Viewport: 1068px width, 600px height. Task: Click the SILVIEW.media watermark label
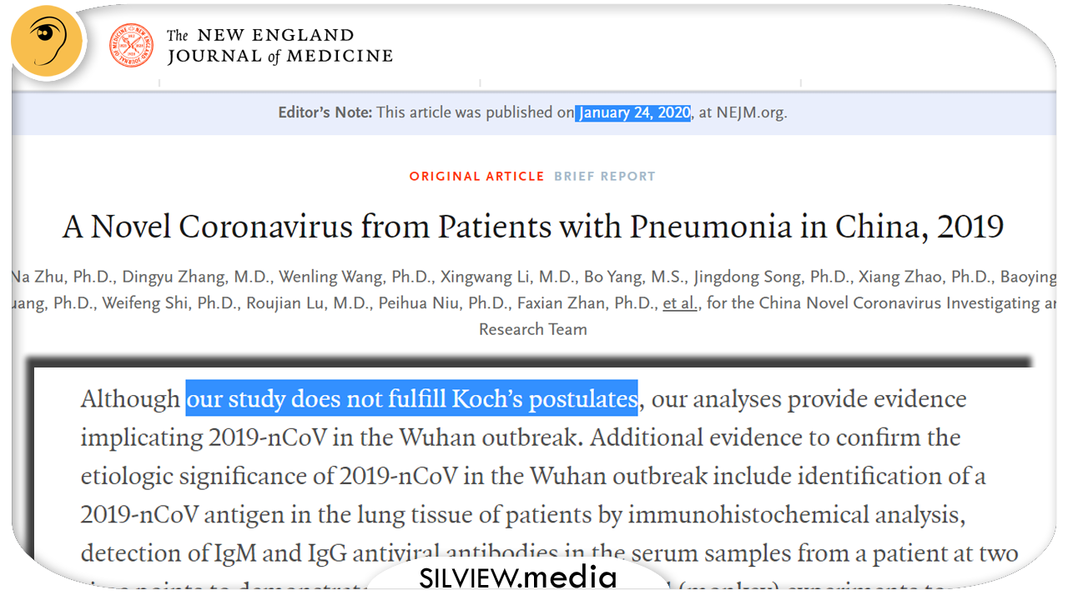(517, 577)
